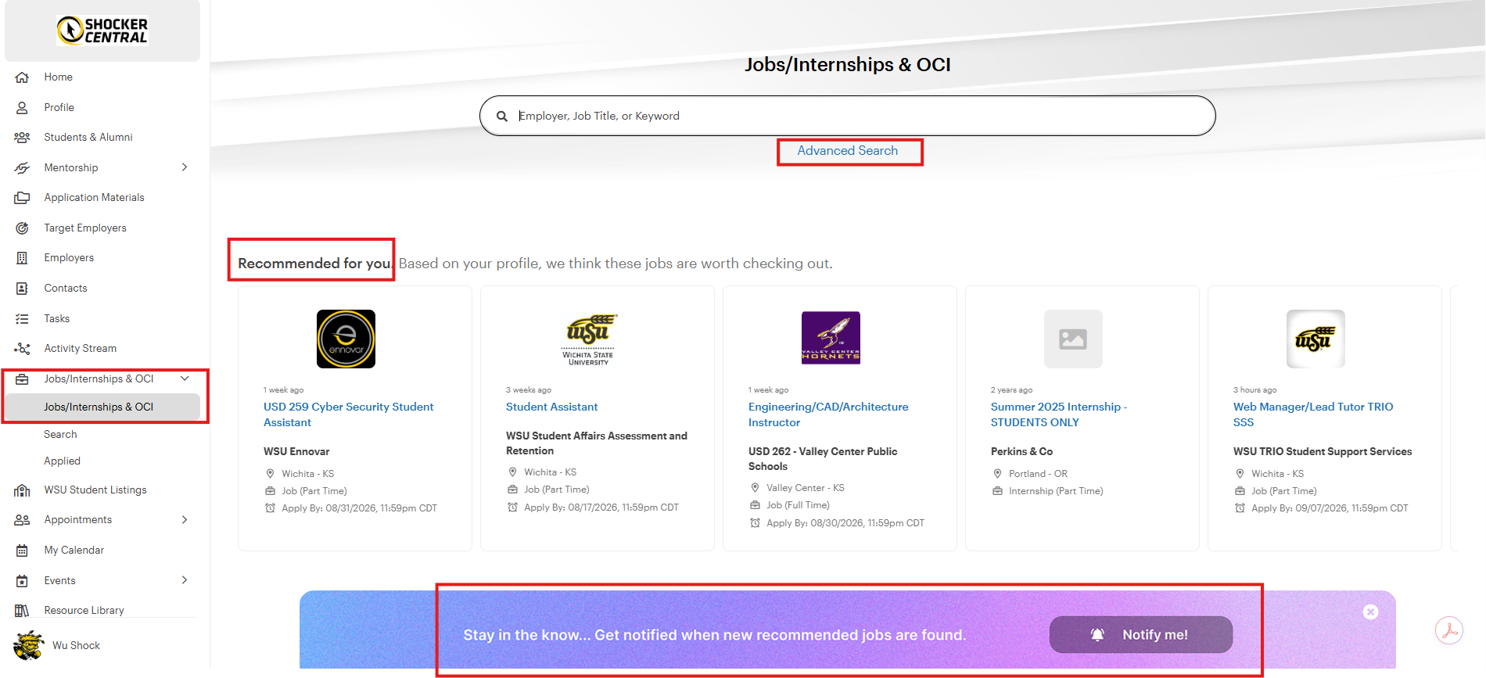The height and width of the screenshot is (678, 1486).
Task: Click the Ennovar company logo
Action: click(346, 339)
